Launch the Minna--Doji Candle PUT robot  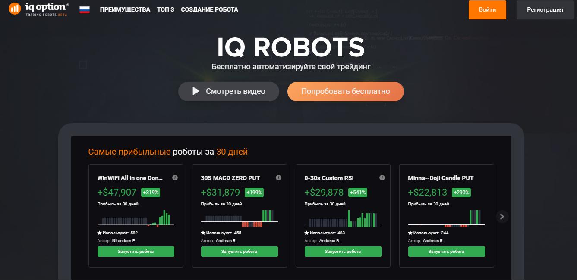click(447, 252)
